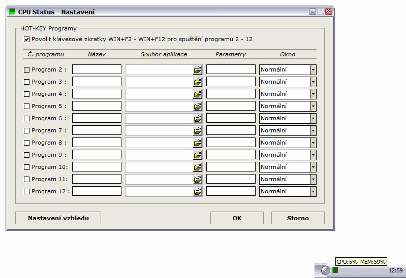The height and width of the screenshot is (278, 406).
Task: Click folder icon in Program 7 row
Action: point(198,130)
